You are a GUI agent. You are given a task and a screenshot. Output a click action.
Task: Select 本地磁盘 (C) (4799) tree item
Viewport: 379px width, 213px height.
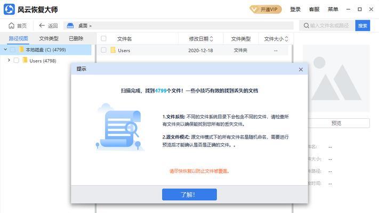tap(46, 50)
